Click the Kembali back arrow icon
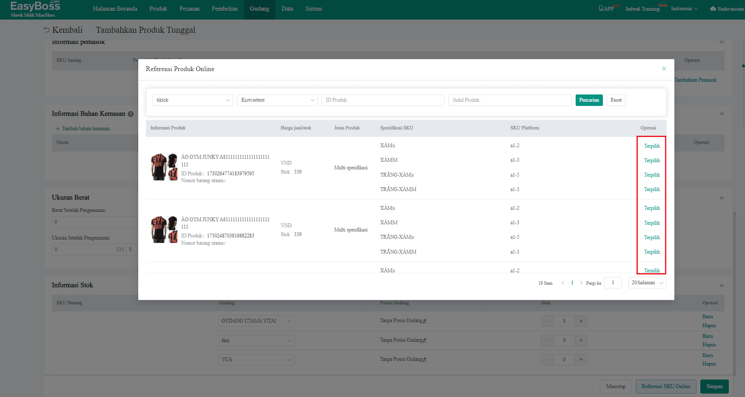 [46, 30]
